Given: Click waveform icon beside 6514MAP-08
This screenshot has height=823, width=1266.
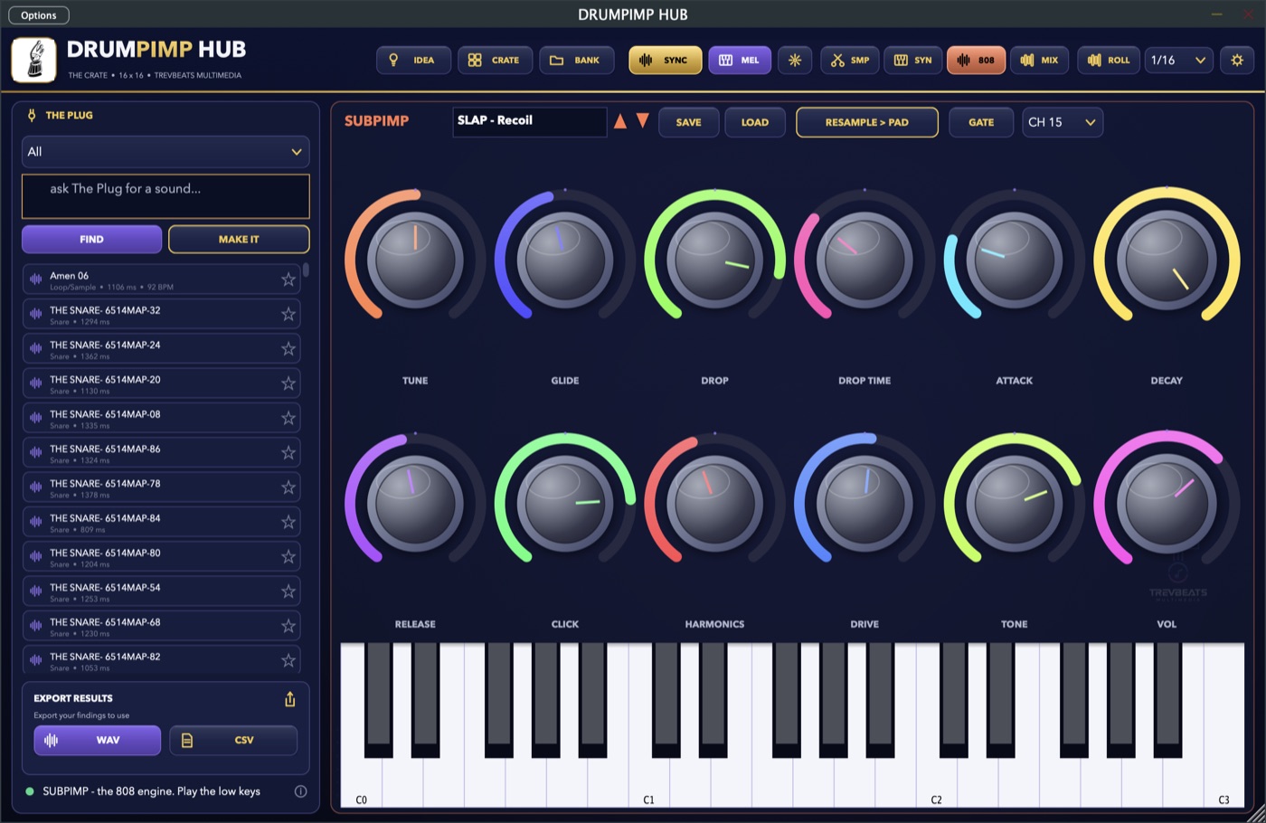Looking at the screenshot, I should [x=36, y=418].
